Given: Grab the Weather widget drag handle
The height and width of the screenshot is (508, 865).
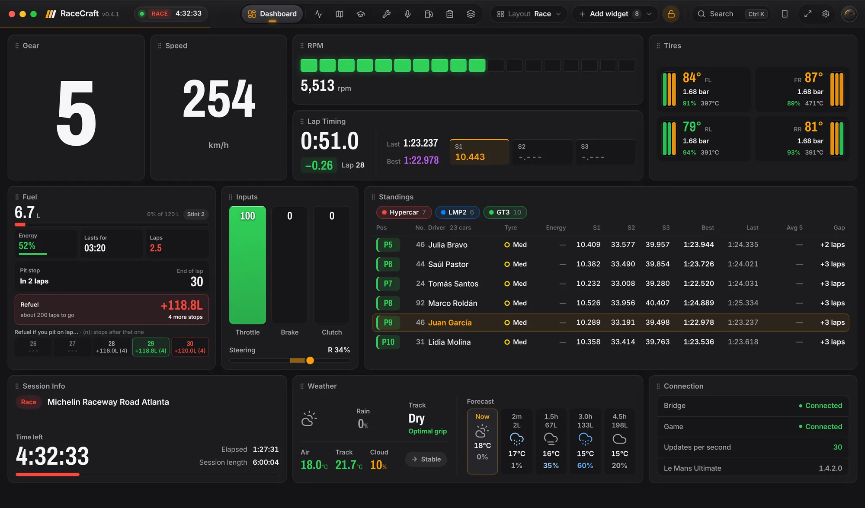Looking at the screenshot, I should 302,386.
